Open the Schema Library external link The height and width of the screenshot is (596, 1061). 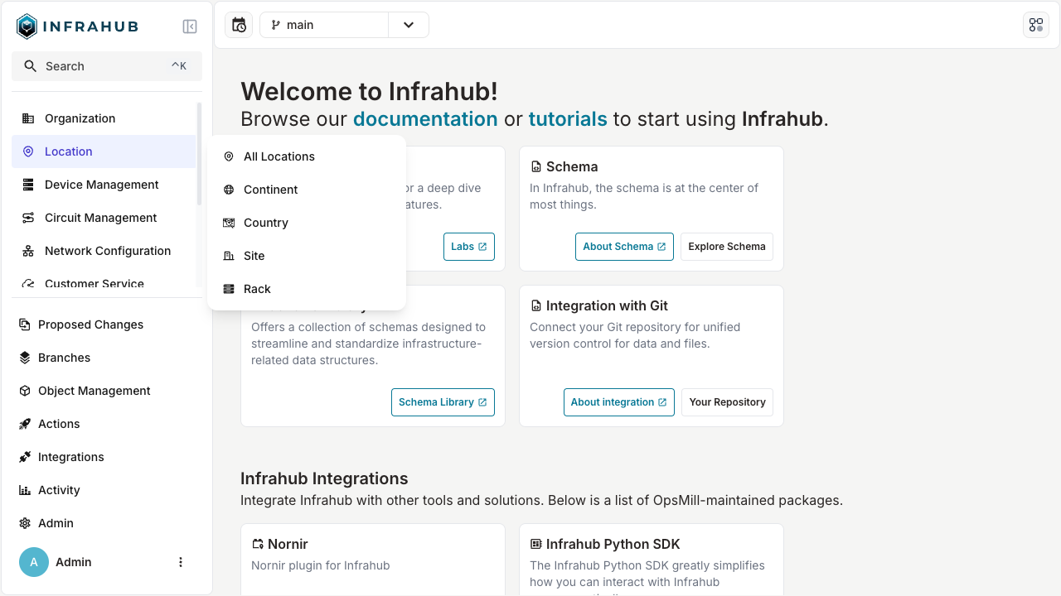click(x=443, y=402)
